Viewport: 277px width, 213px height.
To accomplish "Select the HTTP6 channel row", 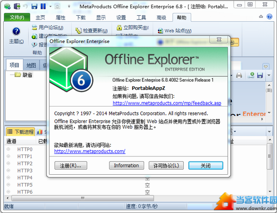I will (25, 192).
